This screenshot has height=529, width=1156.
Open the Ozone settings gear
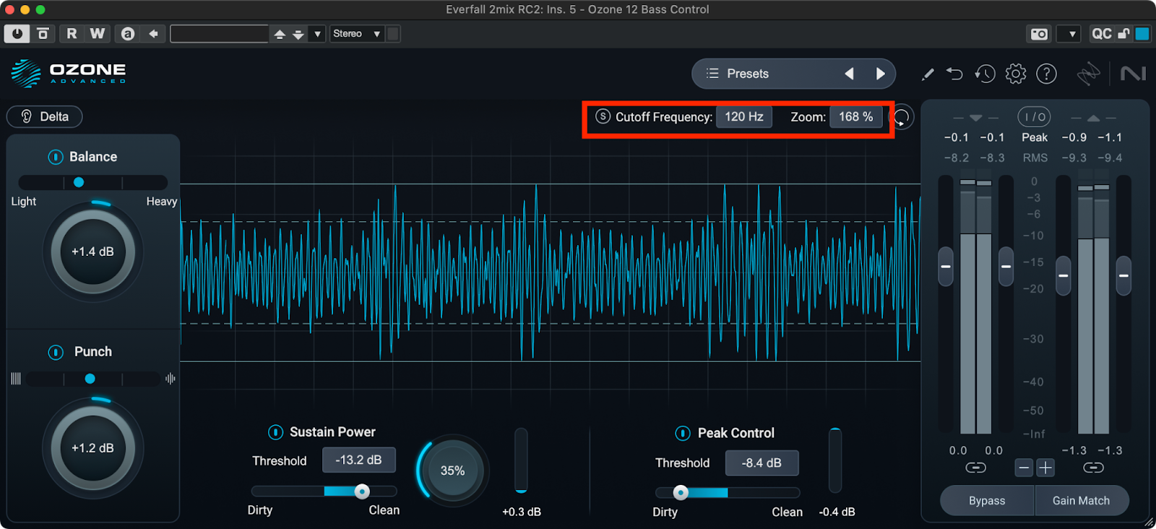(1016, 74)
